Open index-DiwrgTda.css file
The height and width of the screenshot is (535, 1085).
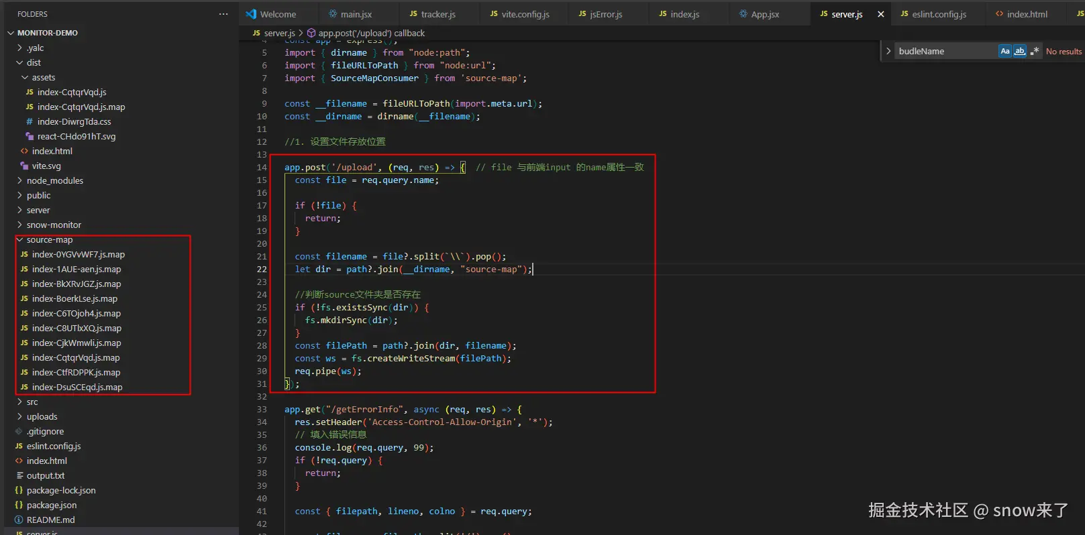74,121
